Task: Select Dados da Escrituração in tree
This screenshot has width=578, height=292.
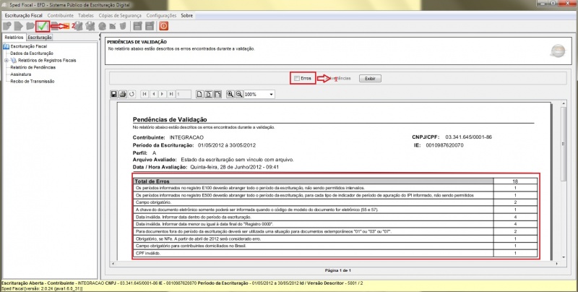Action: [x=32, y=53]
